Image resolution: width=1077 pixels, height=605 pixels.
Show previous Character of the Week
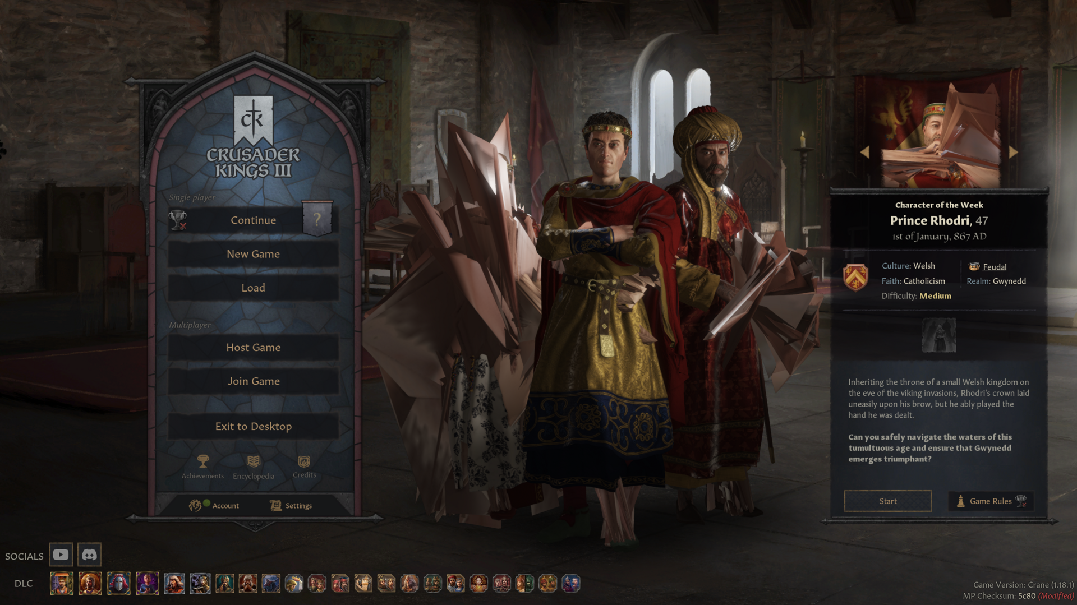[x=864, y=152]
